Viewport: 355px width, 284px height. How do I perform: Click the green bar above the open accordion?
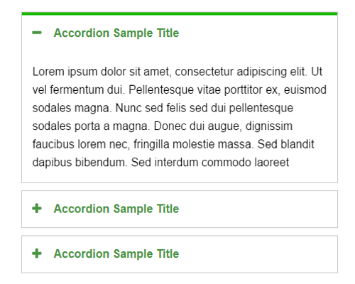point(180,13)
